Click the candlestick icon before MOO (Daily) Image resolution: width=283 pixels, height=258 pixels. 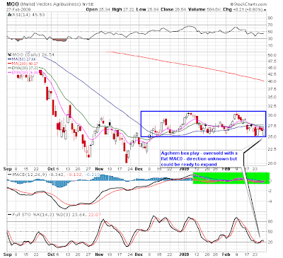pos(9,54)
